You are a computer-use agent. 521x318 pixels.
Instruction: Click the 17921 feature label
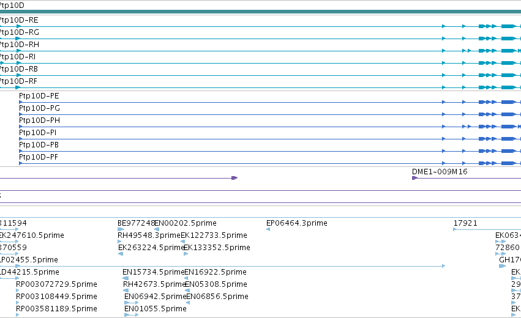465,223
